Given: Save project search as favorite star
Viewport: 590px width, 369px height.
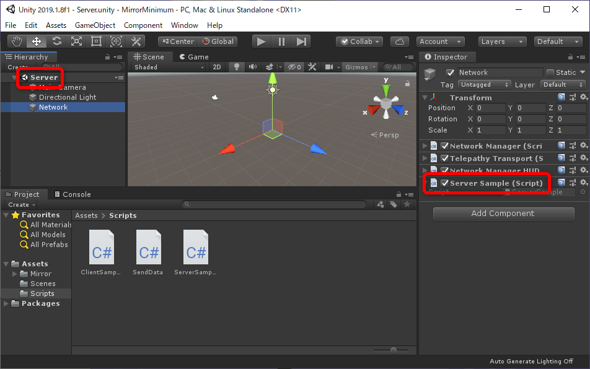Looking at the screenshot, I should tap(407, 204).
